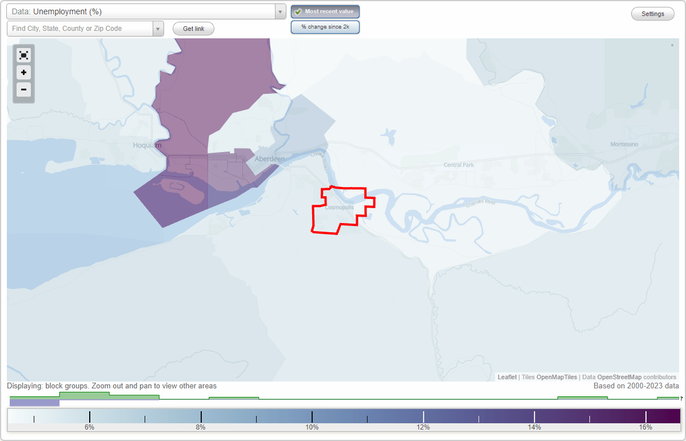Visit the OpenMapTiles link
The width and height of the screenshot is (686, 441).
pyautogui.click(x=557, y=377)
